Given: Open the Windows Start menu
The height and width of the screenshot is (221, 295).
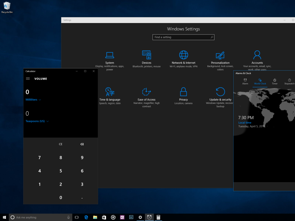Looking at the screenshot, I should (4, 217).
